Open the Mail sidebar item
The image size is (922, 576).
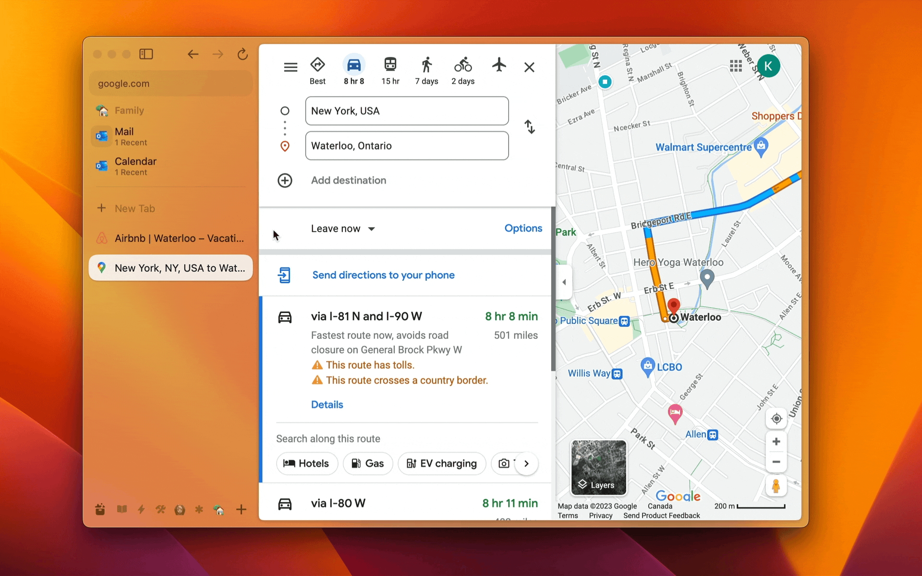124,136
